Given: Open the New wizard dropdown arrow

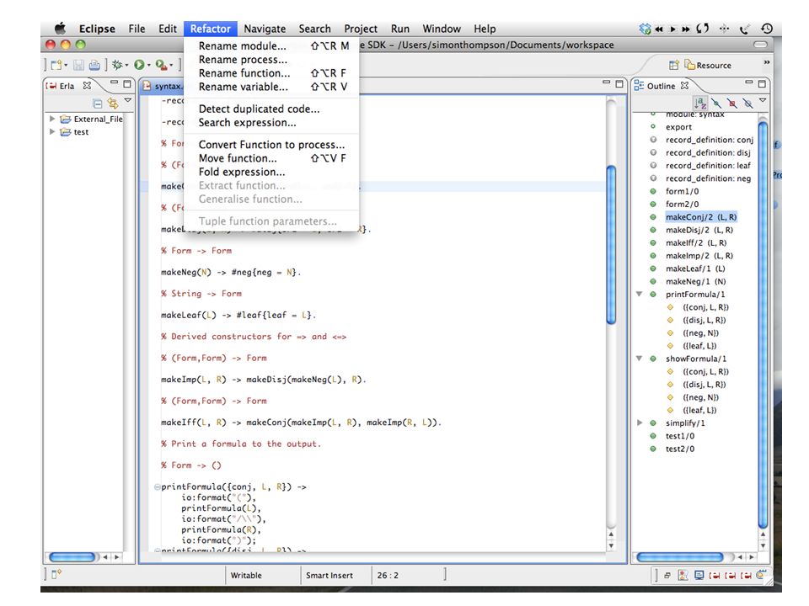Looking at the screenshot, I should click(x=66, y=66).
